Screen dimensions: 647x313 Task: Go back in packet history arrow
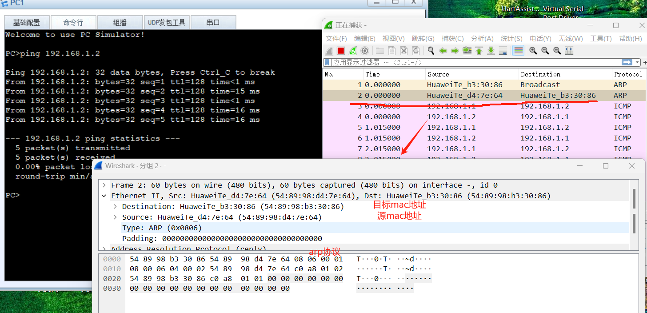[443, 51]
